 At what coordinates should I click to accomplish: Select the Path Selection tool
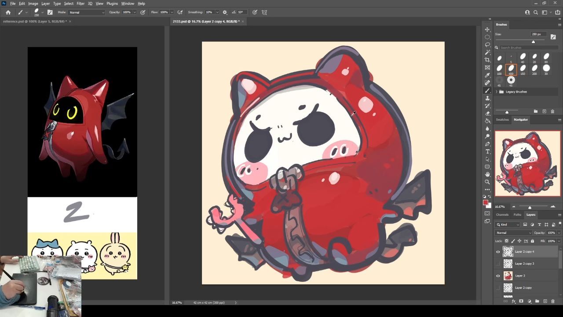coord(487,159)
